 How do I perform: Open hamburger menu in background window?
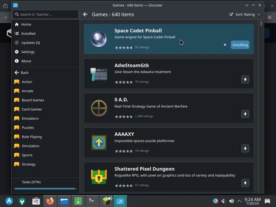click(270, 17)
